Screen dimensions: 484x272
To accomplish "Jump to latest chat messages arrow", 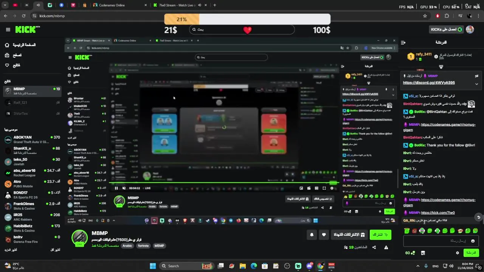I will (478, 217).
